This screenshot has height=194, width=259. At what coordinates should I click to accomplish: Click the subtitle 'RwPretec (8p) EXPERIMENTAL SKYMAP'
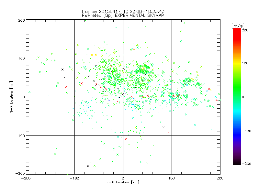[x=123, y=16]
